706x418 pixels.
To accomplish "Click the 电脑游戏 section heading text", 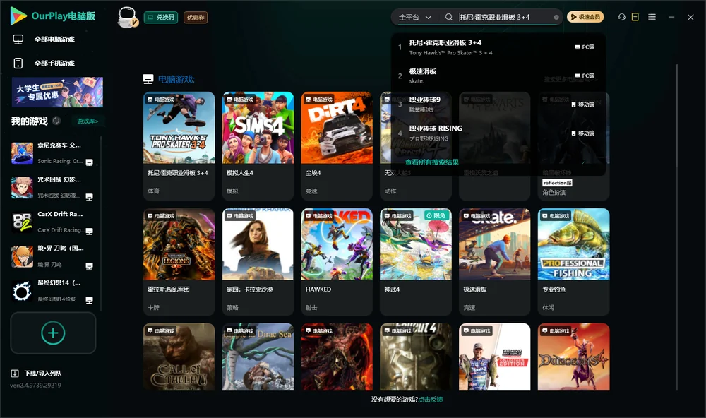I will [x=176, y=79].
